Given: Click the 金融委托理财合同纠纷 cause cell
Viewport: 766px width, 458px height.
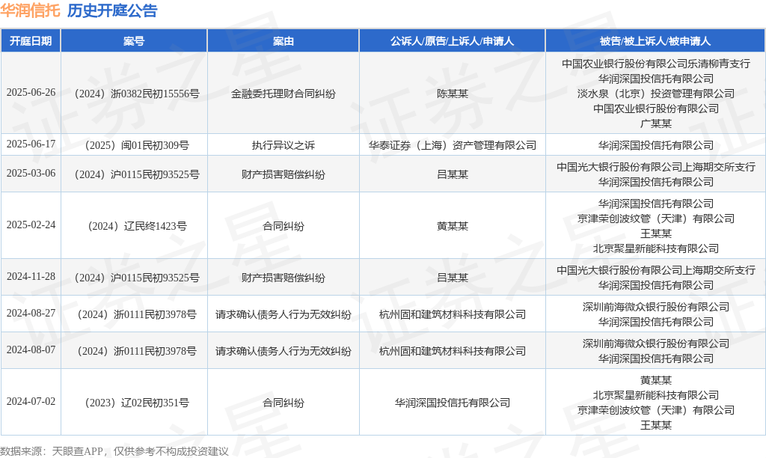Looking at the screenshot, I should click(284, 94).
